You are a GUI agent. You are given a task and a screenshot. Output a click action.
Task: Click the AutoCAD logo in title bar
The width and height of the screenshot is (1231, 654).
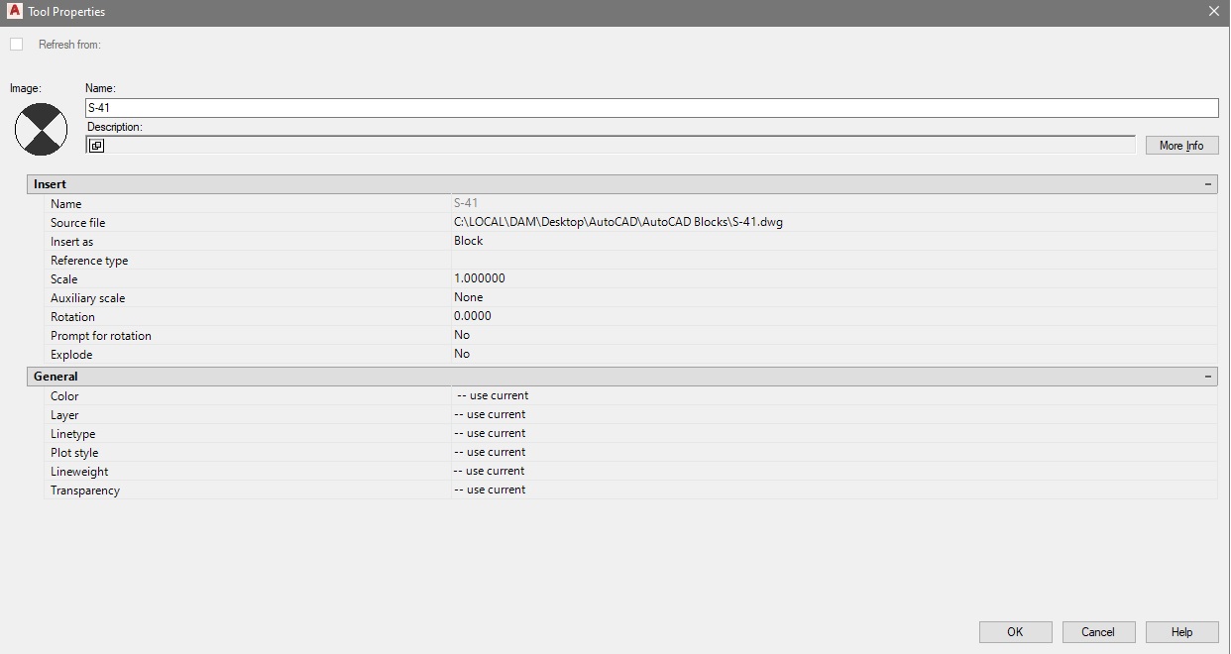14,11
